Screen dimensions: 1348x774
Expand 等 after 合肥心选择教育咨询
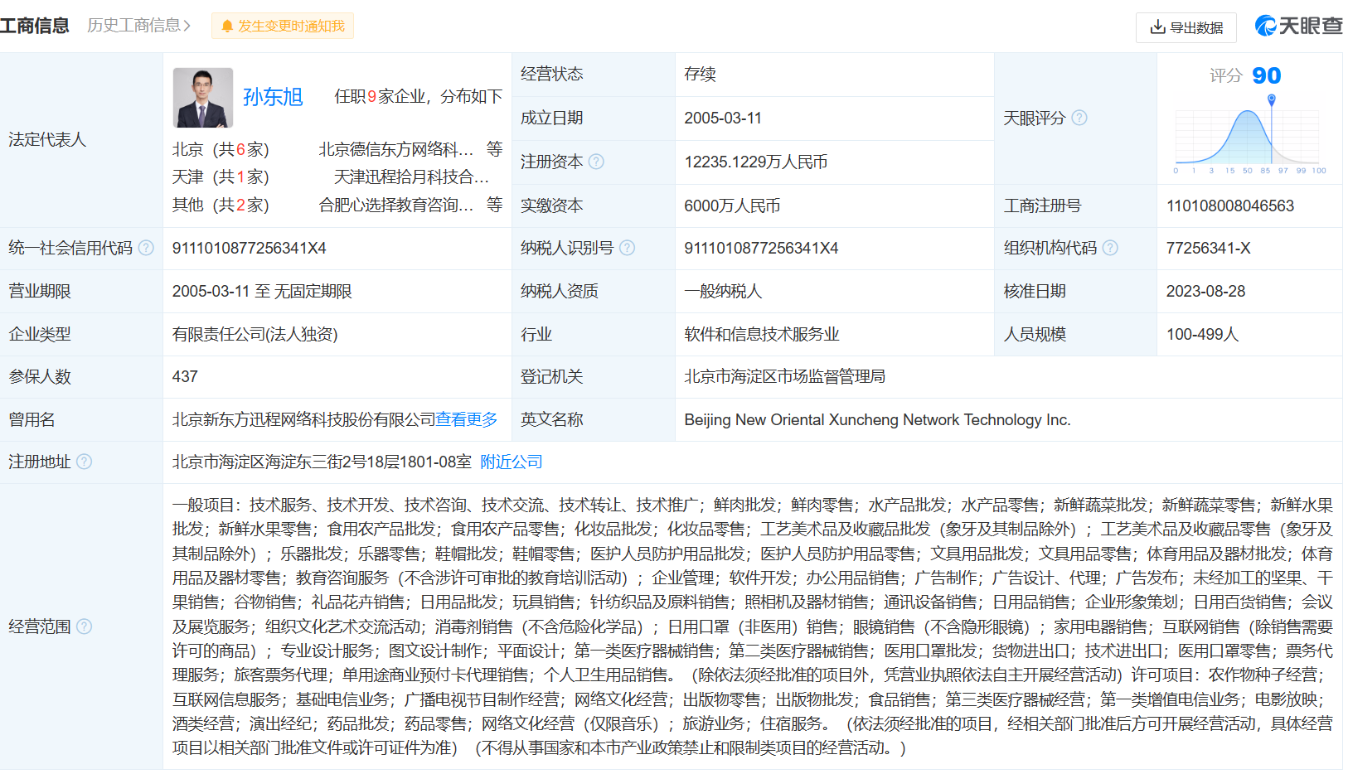[x=495, y=205]
